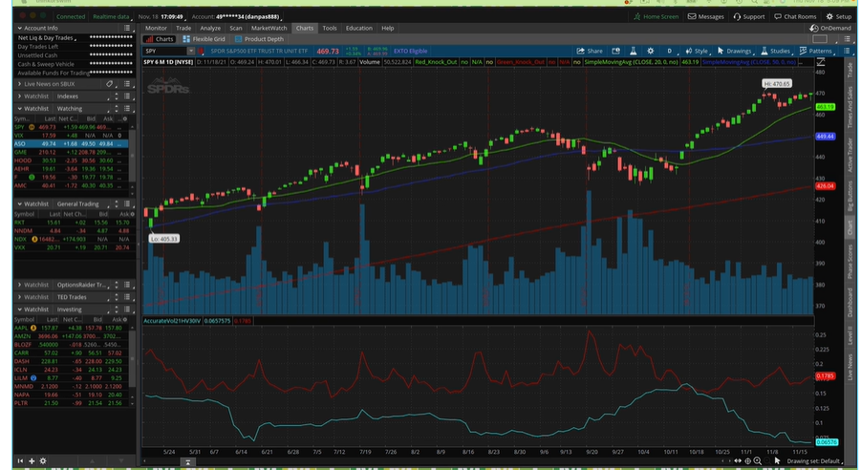Open the Patterns menu
This screenshot has height=470, width=861.
point(816,51)
